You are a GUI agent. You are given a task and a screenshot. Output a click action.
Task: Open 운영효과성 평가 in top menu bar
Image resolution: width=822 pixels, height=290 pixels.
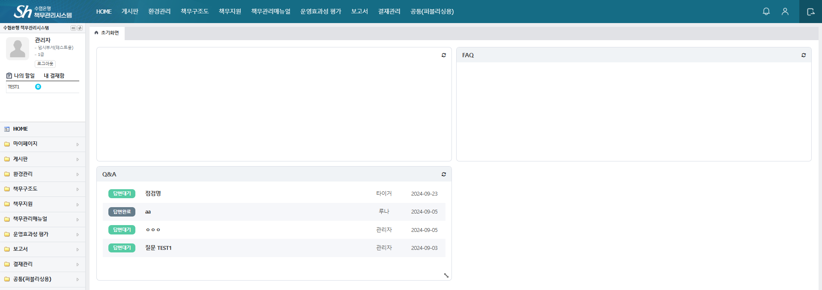click(320, 12)
